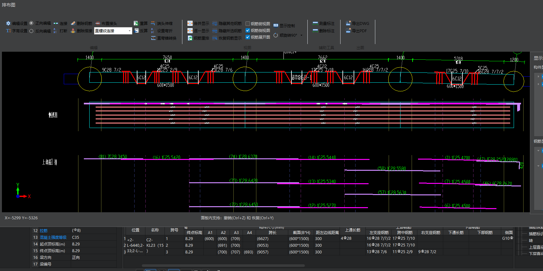The height and width of the screenshot is (271, 543).
Task: Switch to the 显示 panel tab
Action: click(x=538, y=58)
